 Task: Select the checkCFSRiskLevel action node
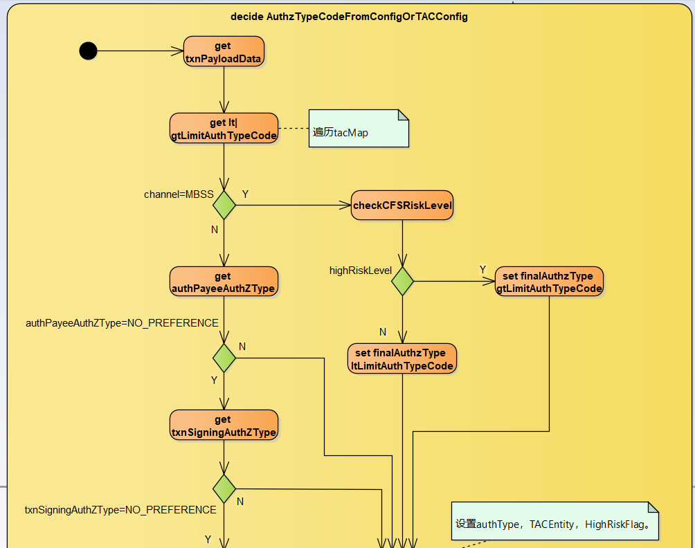tap(402, 205)
